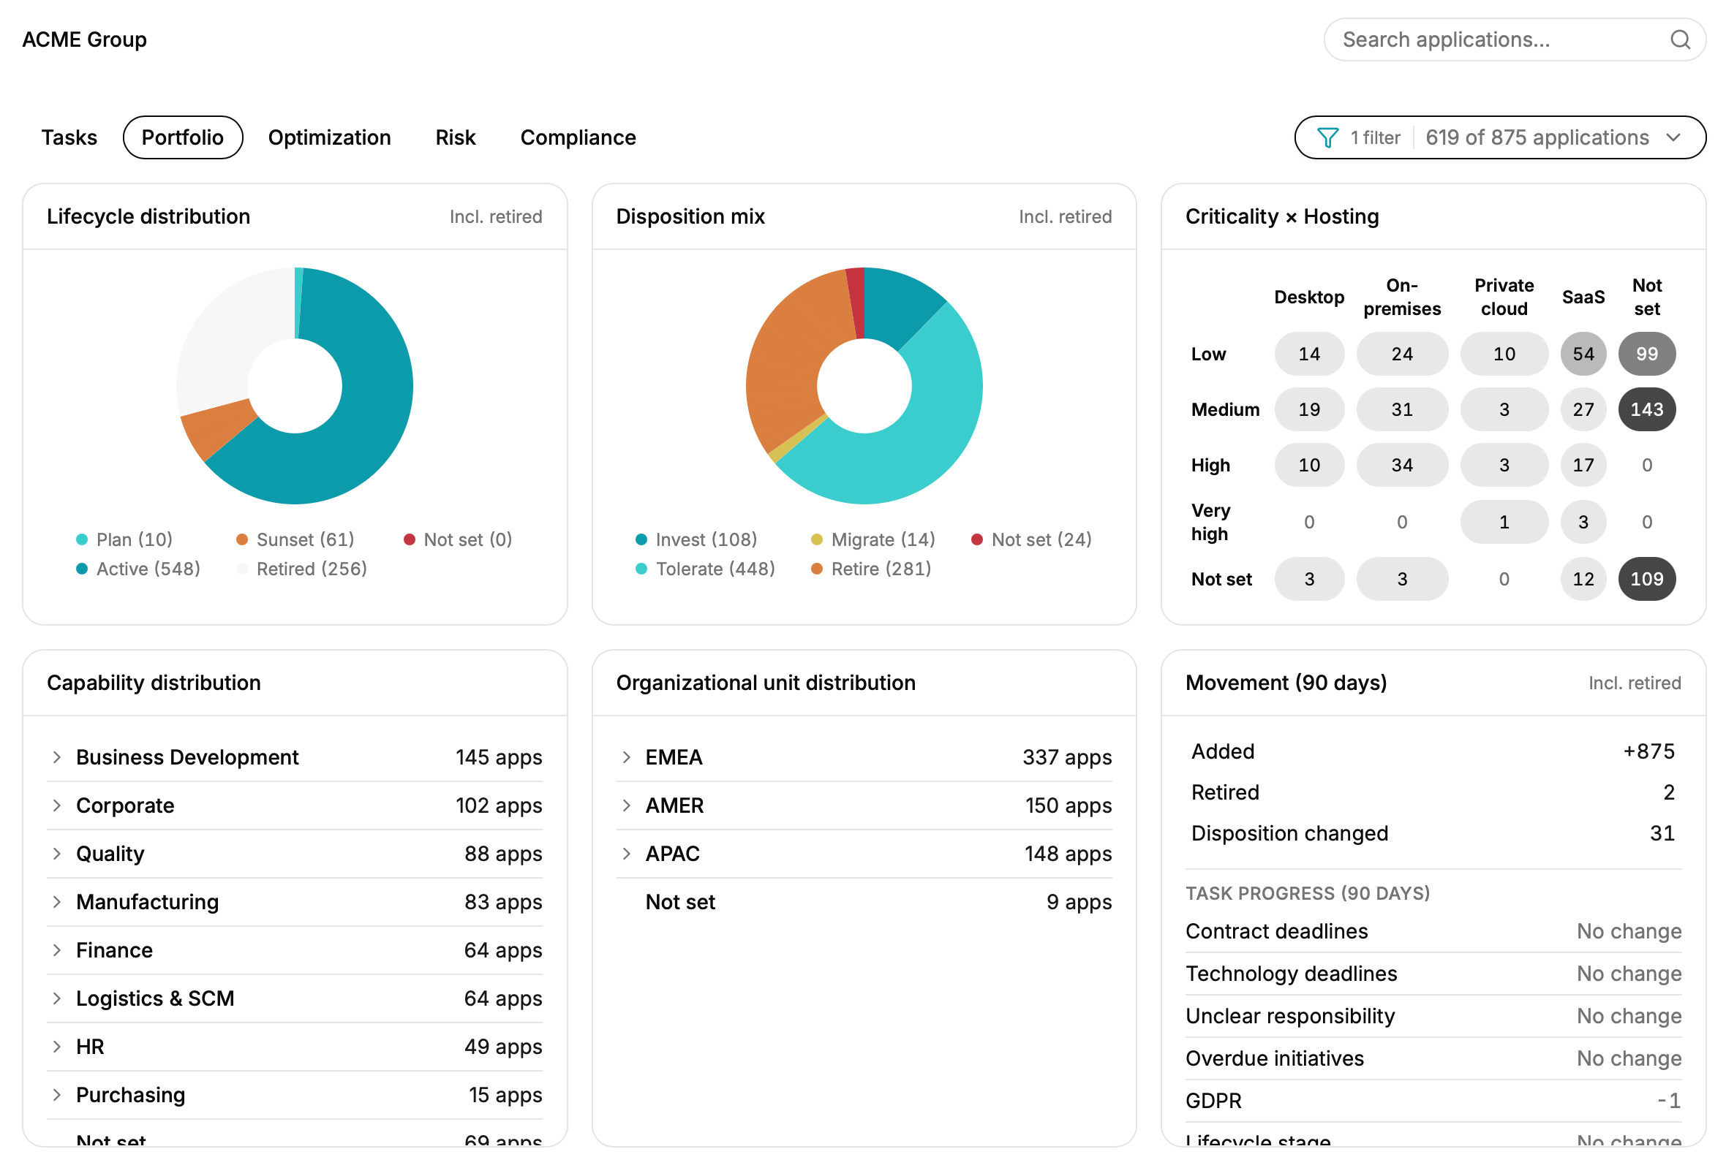
Task: Toggle Plan (10) legend color dot
Action: (x=83, y=539)
